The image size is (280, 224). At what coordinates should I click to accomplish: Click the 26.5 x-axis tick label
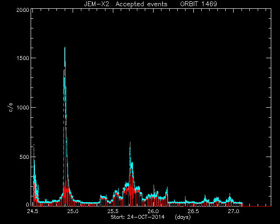[193, 211]
